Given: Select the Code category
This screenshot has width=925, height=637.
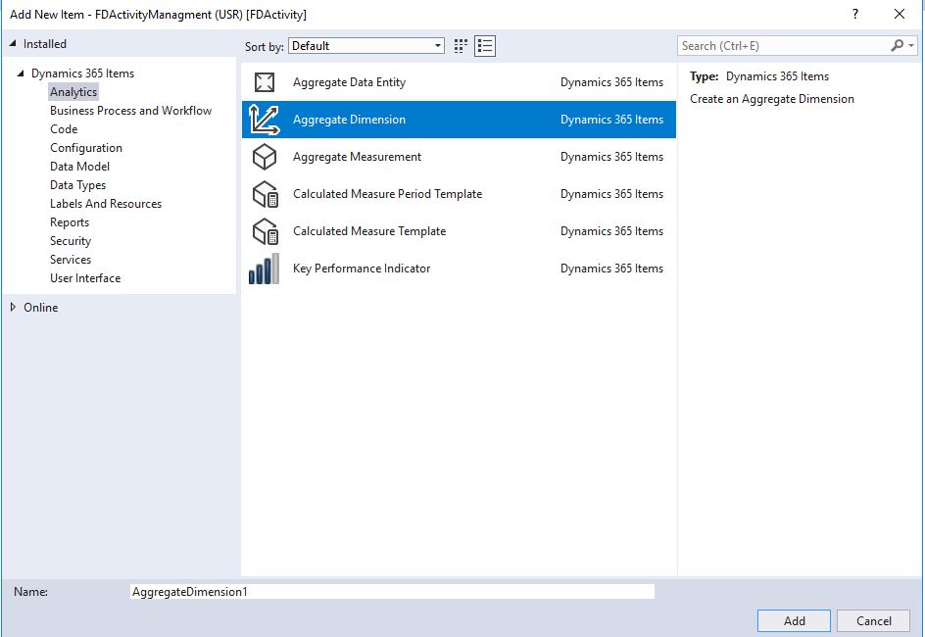Looking at the screenshot, I should click(x=64, y=129).
